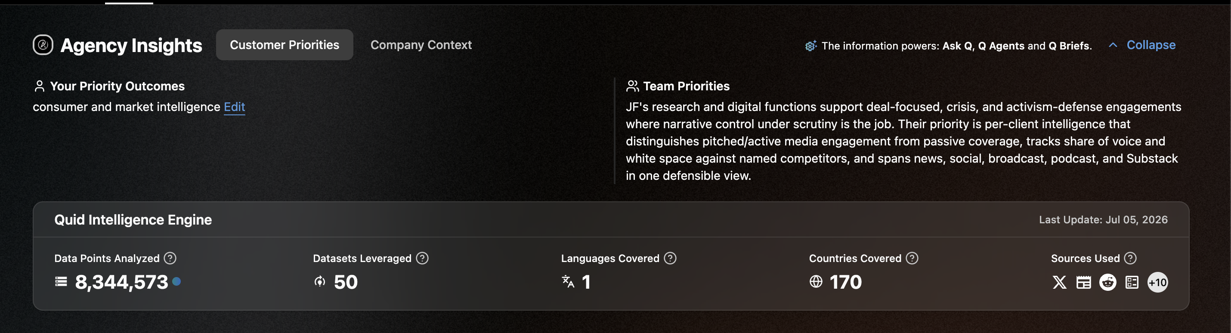Click the chevron-up arrow next to Collapse
Viewport: 1231px width, 333px height.
pyautogui.click(x=1113, y=45)
